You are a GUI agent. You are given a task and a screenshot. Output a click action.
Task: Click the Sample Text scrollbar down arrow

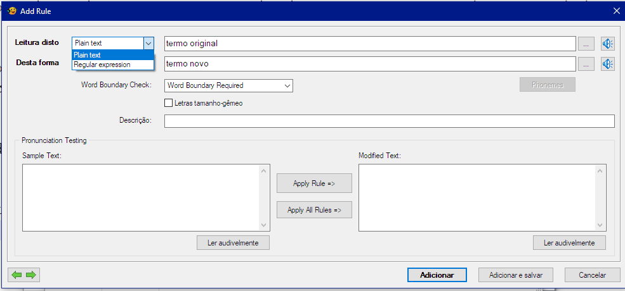click(264, 225)
